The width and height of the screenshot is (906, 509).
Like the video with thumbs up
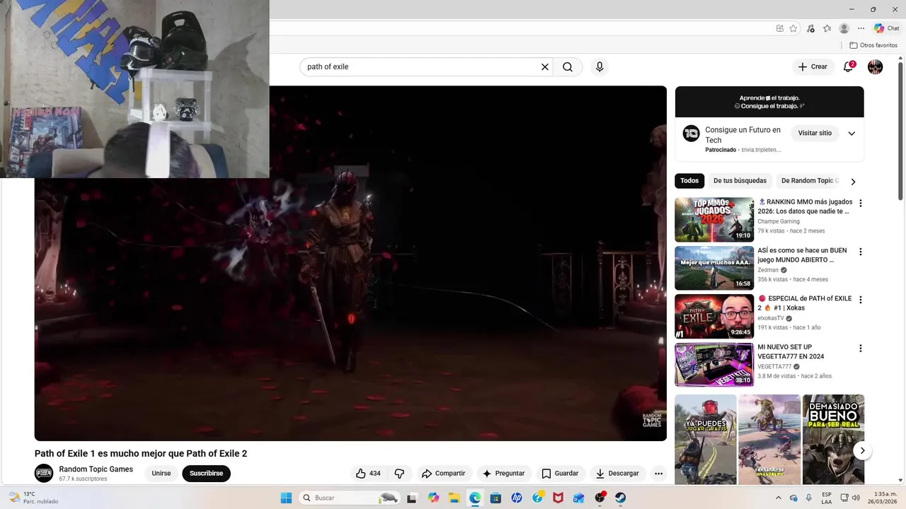(x=368, y=474)
